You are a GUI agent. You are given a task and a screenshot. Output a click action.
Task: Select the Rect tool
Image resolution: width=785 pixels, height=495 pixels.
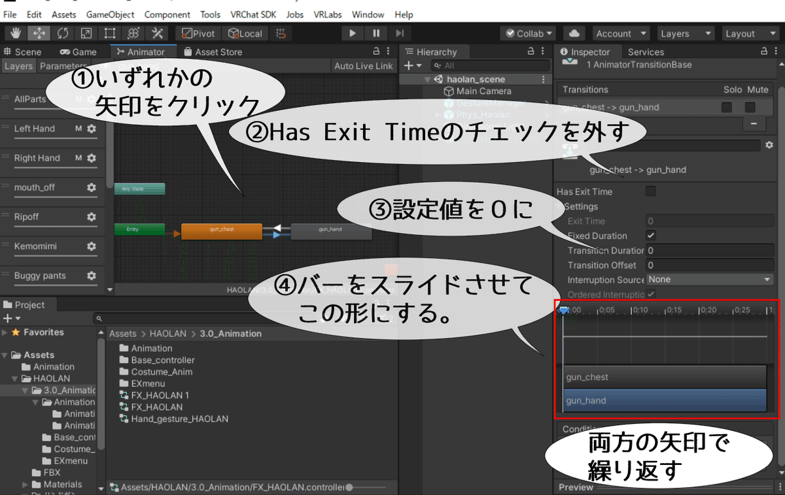coord(110,33)
